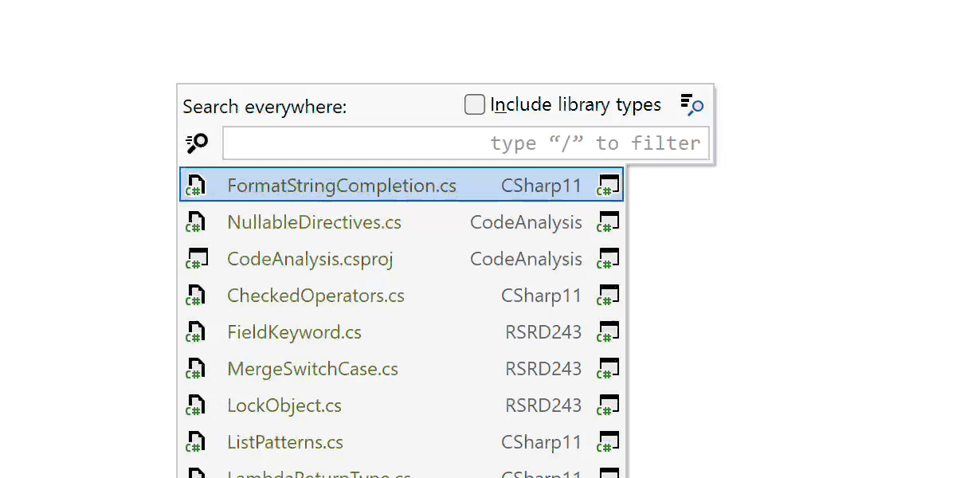Screen dimensions: 956x478
Task: Click the C# file icon for FieldKeyword.cs
Action: click(x=195, y=332)
